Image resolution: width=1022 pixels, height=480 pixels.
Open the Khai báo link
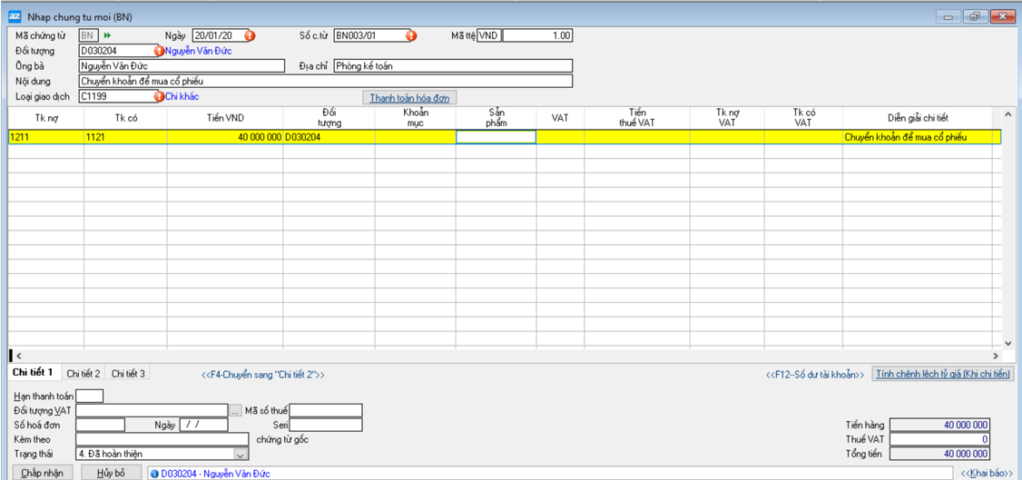coord(987,474)
